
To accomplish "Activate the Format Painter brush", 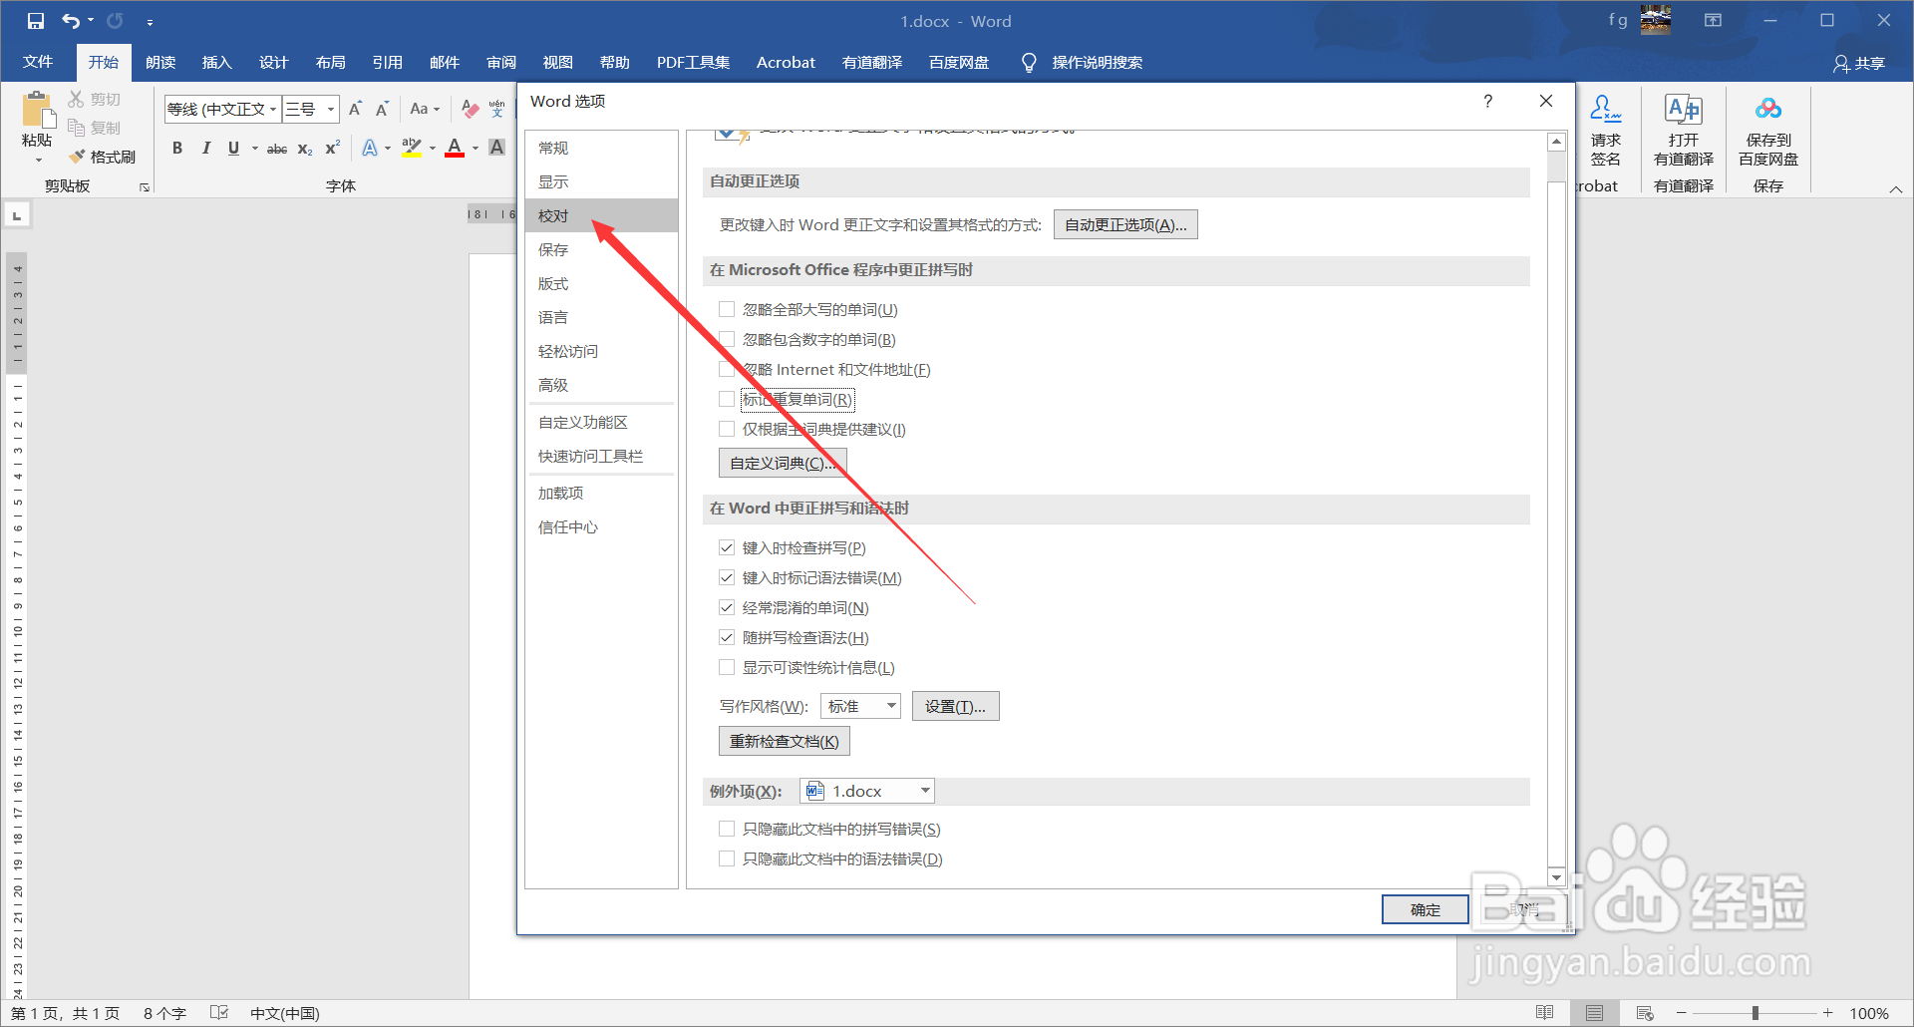I will pyautogui.click(x=77, y=157).
